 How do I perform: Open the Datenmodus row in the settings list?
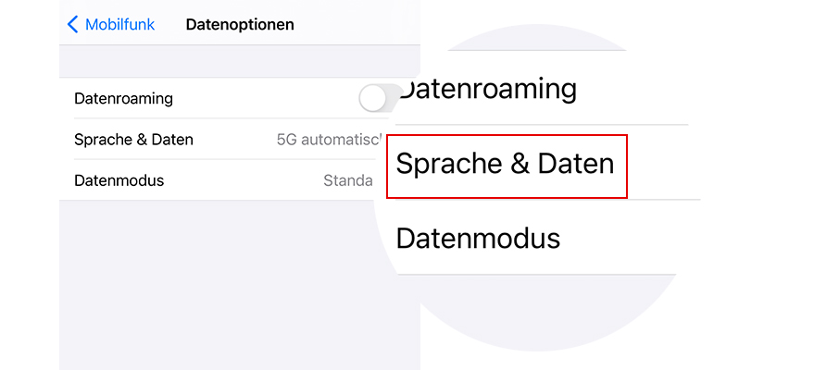tap(119, 180)
